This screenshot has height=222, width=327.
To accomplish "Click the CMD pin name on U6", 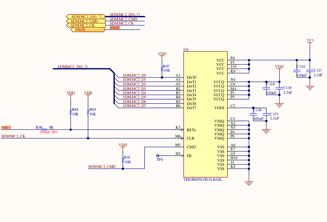I will [191, 147].
